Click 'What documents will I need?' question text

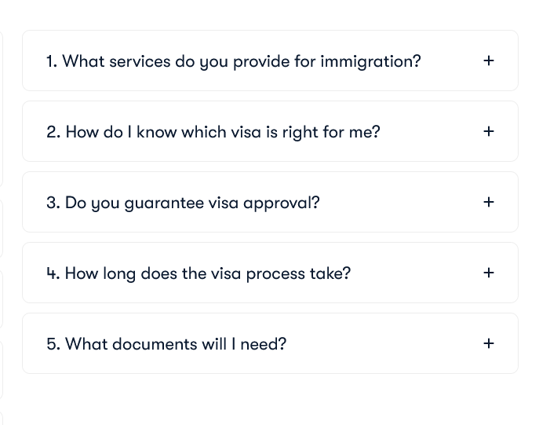pyautogui.click(x=176, y=344)
